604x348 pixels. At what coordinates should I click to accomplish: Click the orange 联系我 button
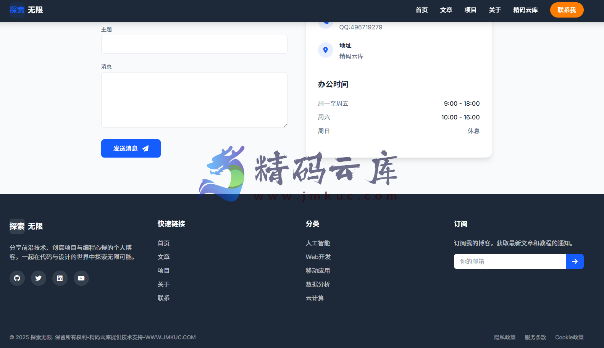pos(567,10)
